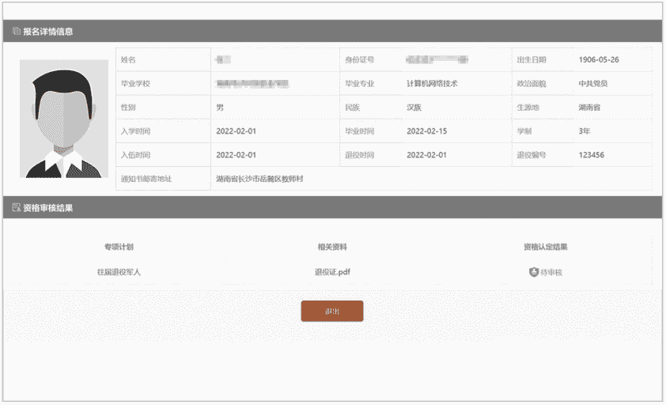Click the 相关资料 column header
Image resolution: width=666 pixels, height=405 pixels.
coord(332,247)
